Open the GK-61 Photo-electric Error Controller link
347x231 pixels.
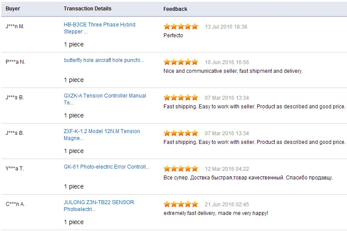click(x=106, y=167)
